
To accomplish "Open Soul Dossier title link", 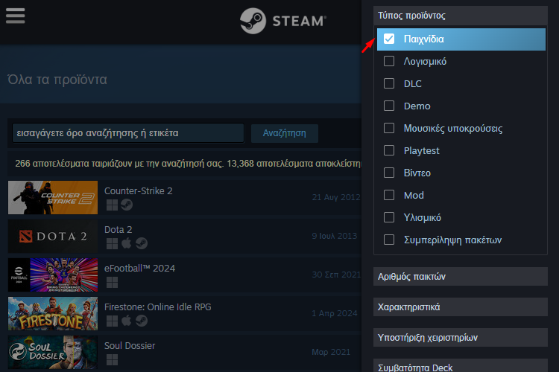I will pos(130,346).
